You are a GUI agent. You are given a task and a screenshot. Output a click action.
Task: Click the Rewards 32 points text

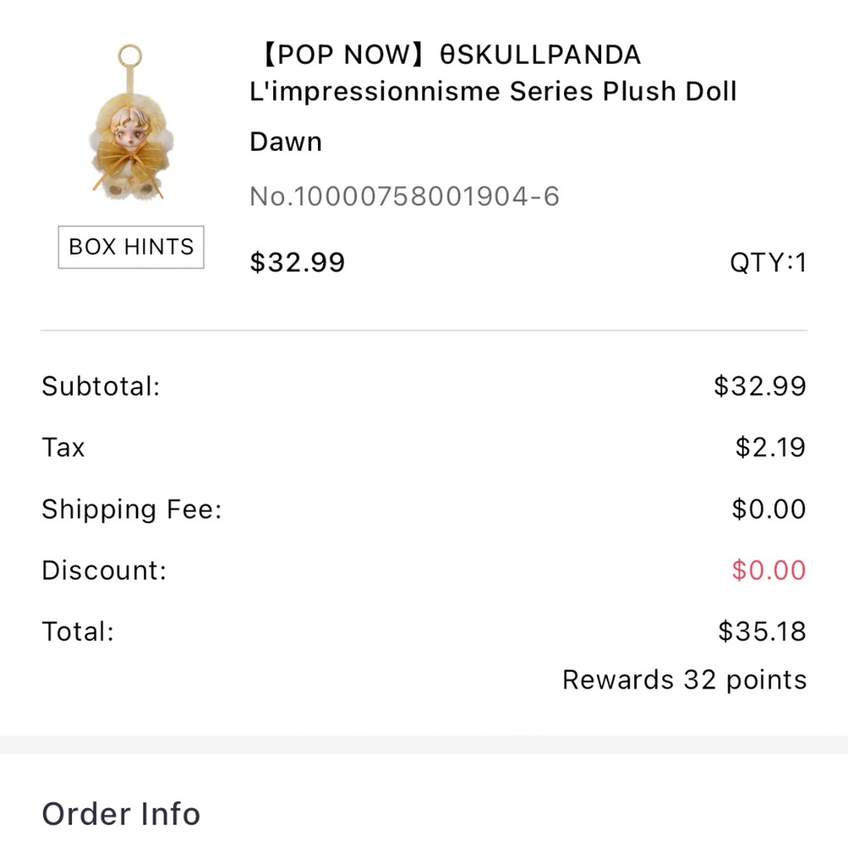coord(683,679)
